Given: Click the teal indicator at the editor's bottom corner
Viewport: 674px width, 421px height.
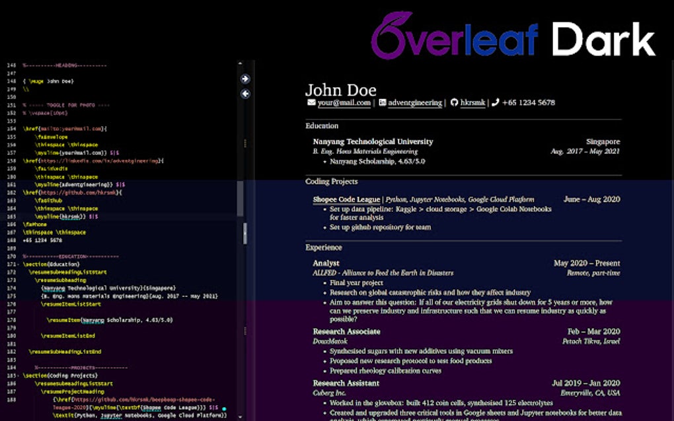Looking at the screenshot, I should click(x=223, y=409).
